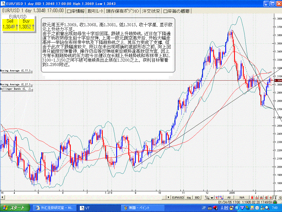Click the network computer tray icon
This screenshot has width=282, height=212.
[252, 208]
